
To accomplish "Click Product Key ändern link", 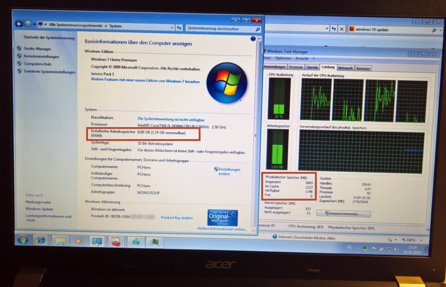I will 176,218.
